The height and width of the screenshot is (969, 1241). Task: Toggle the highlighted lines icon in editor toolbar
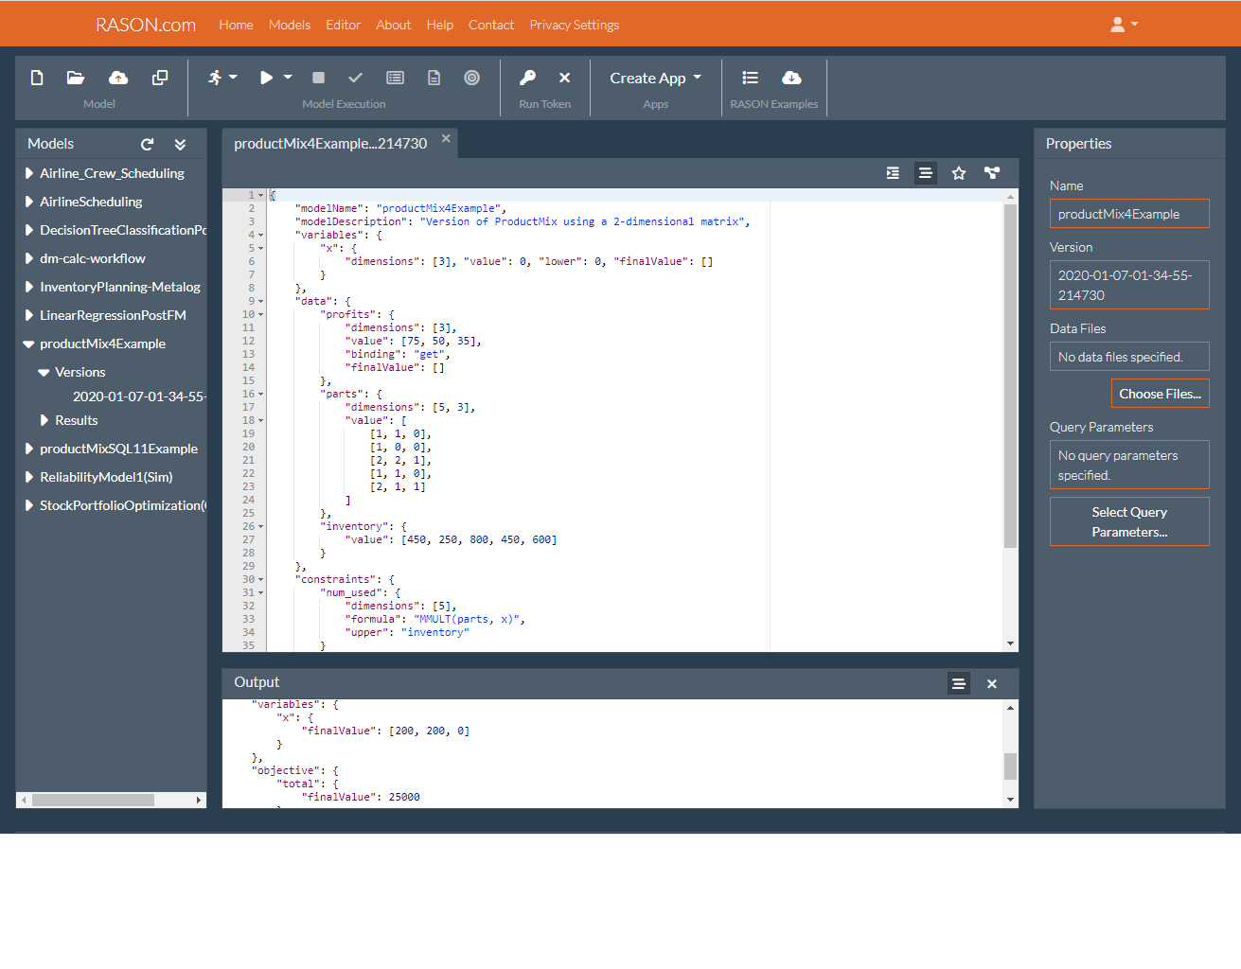925,173
